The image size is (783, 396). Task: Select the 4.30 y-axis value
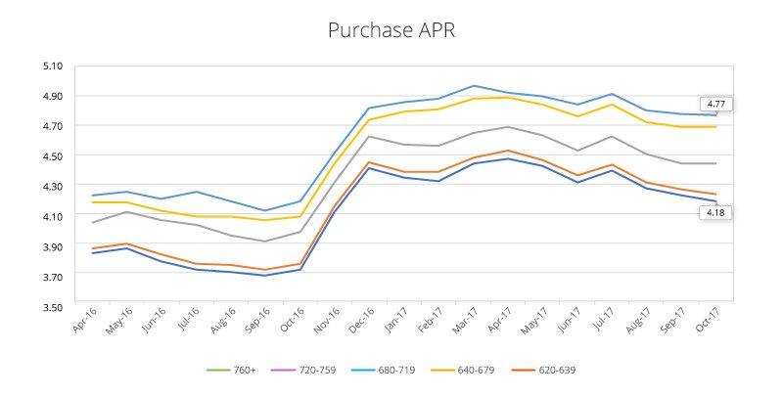tap(53, 186)
